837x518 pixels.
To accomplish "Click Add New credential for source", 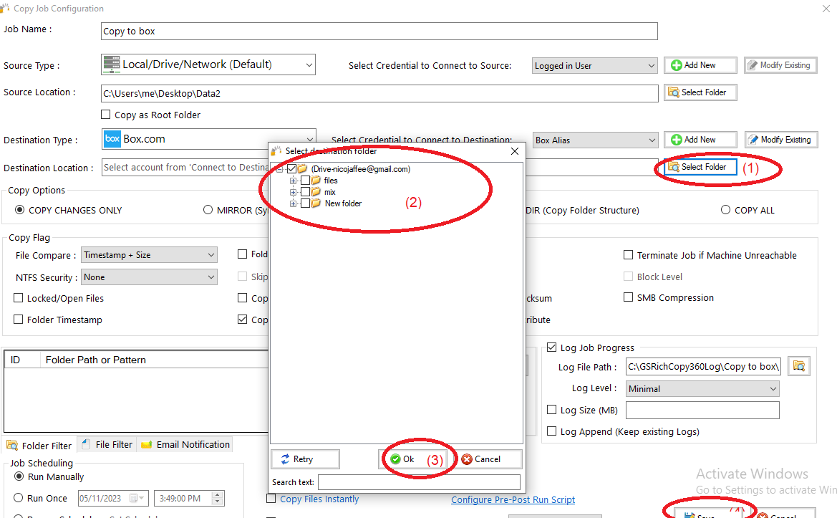I will pos(700,65).
